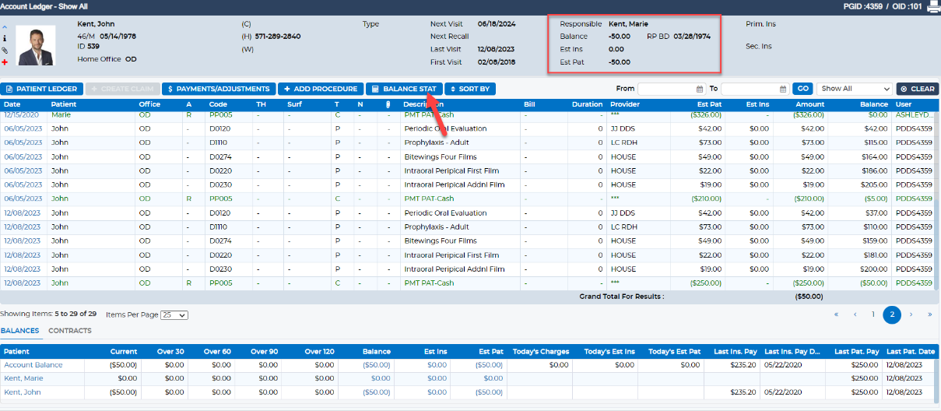The height and width of the screenshot is (411, 941).
Task: Switch to the Contracts tab
Action: [69, 331]
